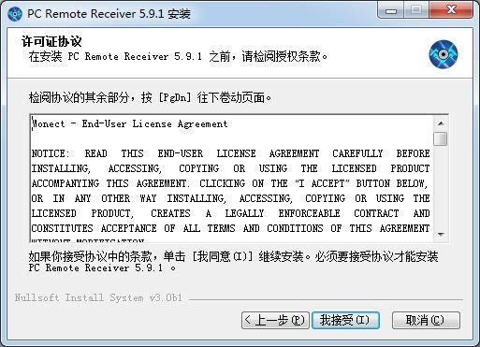This screenshot has width=480, height=347.
Task: Click the scrollbar down arrow in license box
Action: click(x=441, y=235)
